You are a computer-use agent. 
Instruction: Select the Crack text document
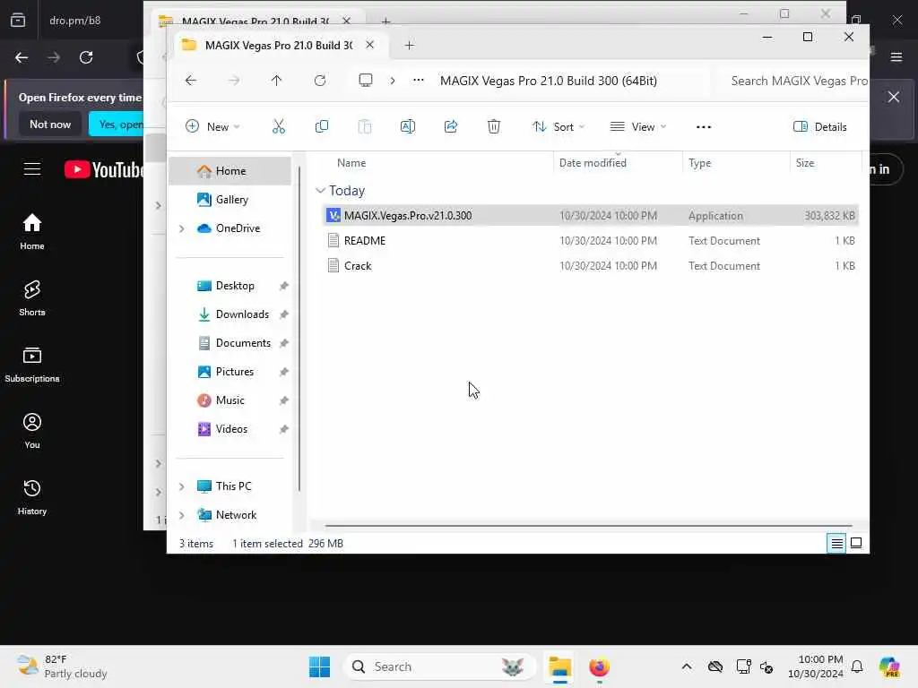click(x=590, y=265)
